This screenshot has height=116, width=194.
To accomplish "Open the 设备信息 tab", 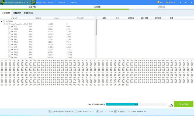I will click(x=17, y=13).
